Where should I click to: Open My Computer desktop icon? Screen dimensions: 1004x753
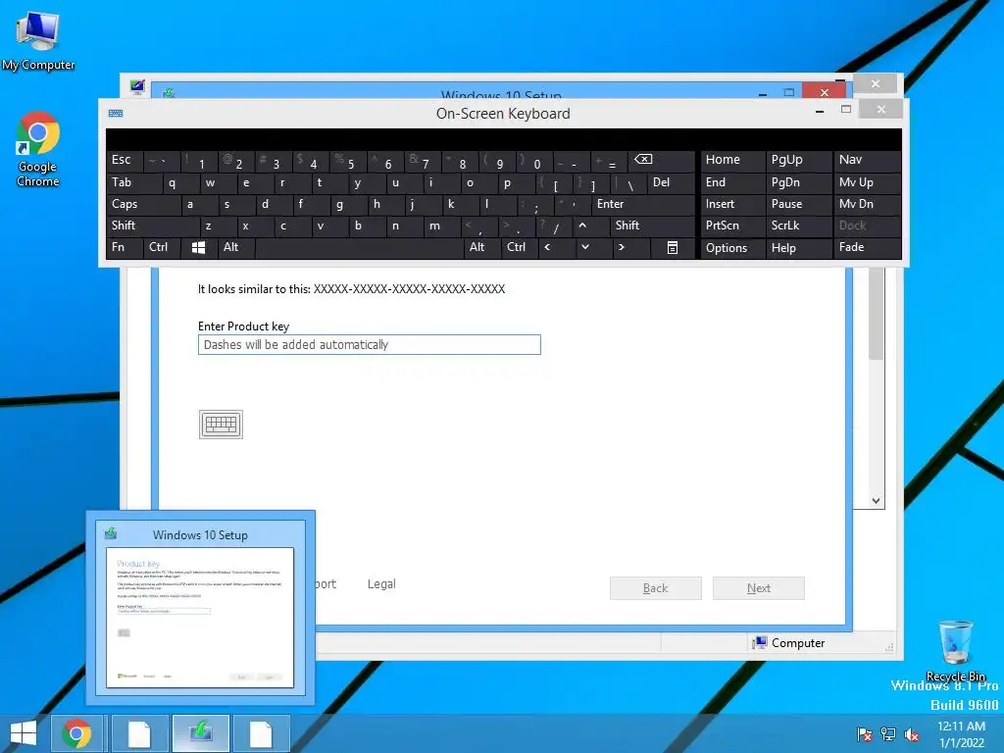coord(38,41)
